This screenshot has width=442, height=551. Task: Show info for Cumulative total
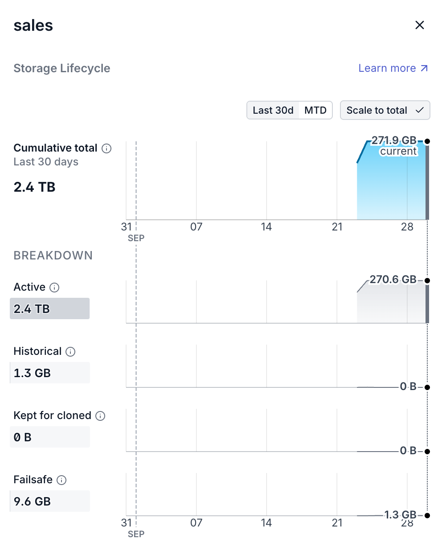click(106, 148)
